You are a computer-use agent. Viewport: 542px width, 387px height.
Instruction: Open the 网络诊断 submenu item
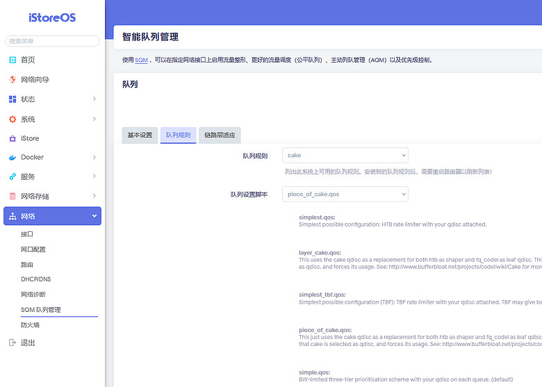(x=33, y=295)
